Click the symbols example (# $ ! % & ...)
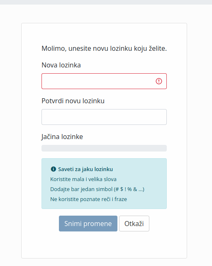This screenshot has width=212, height=266. [x=129, y=189]
